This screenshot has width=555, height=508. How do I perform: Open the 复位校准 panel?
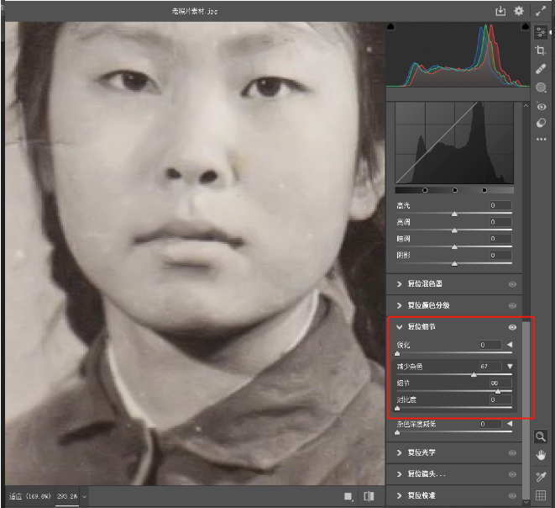[400, 495]
